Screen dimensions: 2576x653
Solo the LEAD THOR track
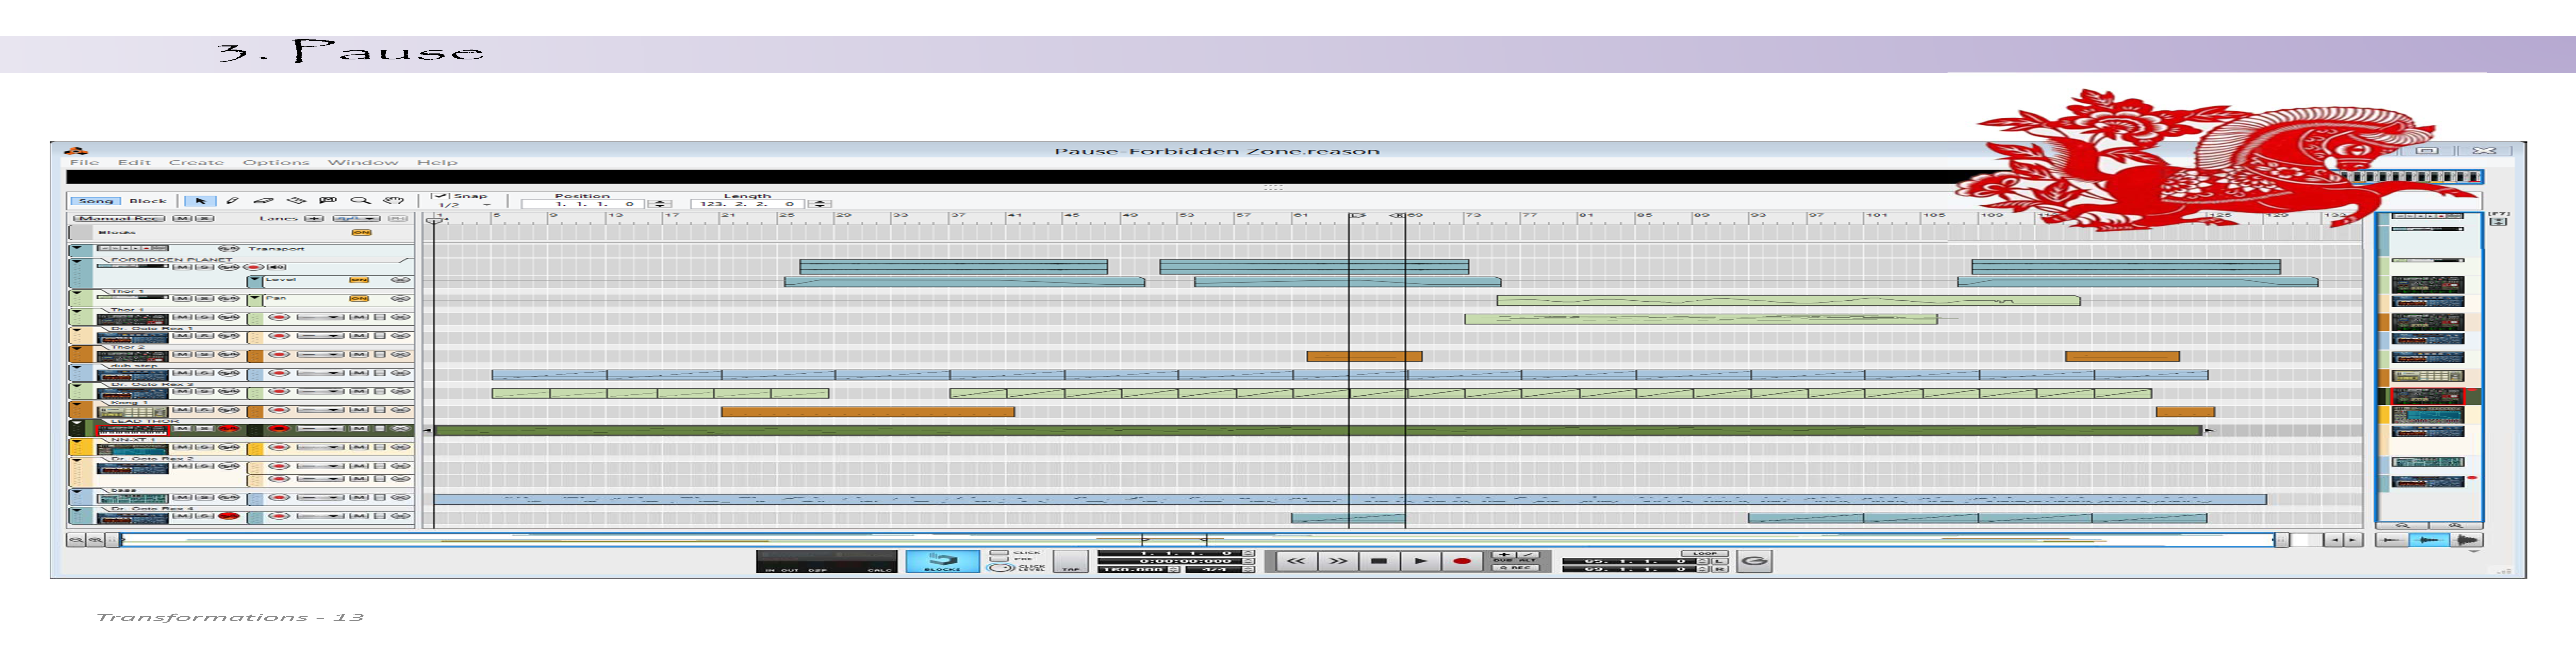pos(205,428)
